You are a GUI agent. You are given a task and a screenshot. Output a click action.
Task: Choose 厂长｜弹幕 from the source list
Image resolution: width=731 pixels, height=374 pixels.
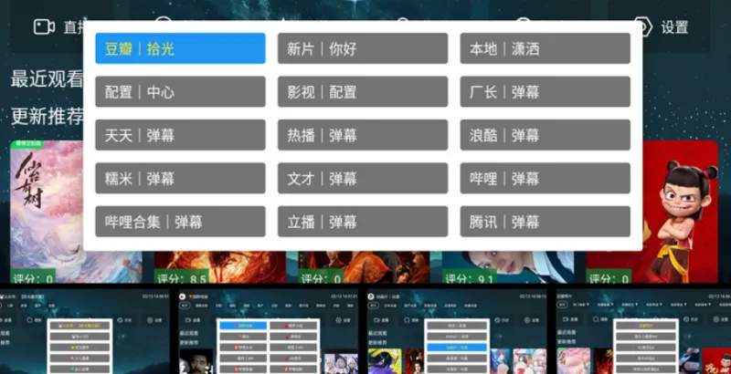click(x=545, y=91)
